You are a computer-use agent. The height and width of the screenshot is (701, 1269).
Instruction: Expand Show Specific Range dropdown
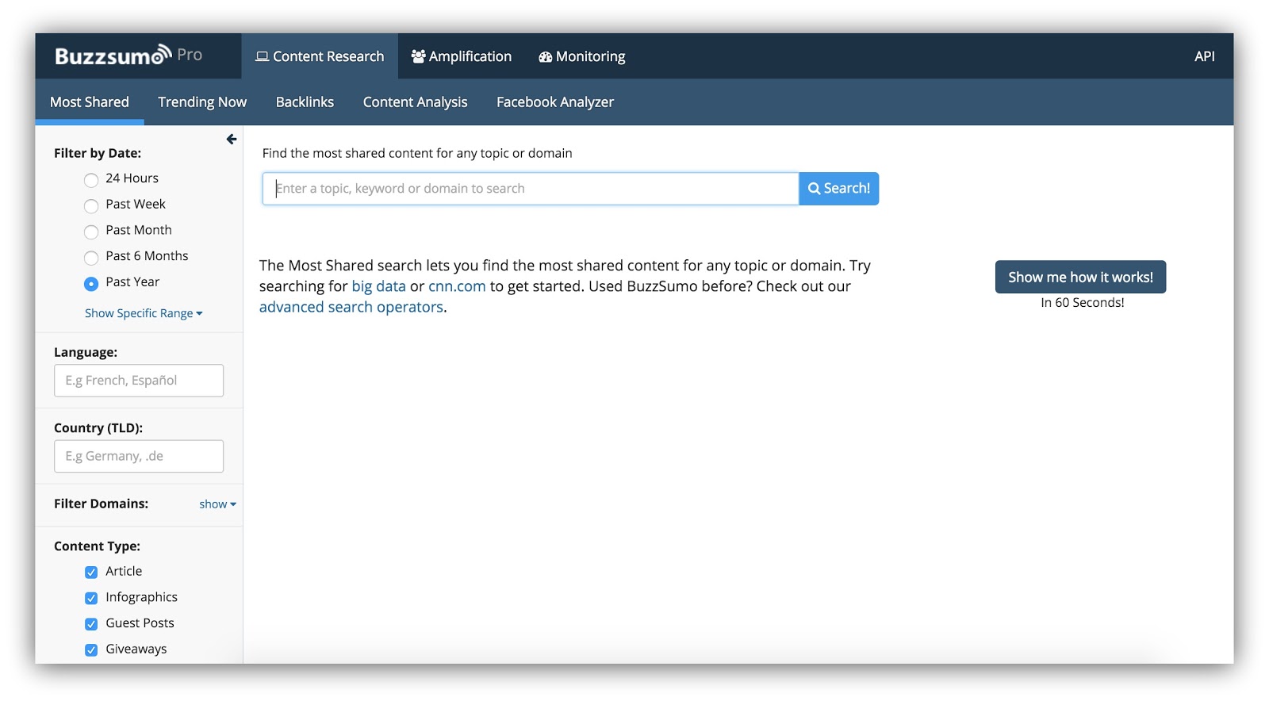point(144,313)
